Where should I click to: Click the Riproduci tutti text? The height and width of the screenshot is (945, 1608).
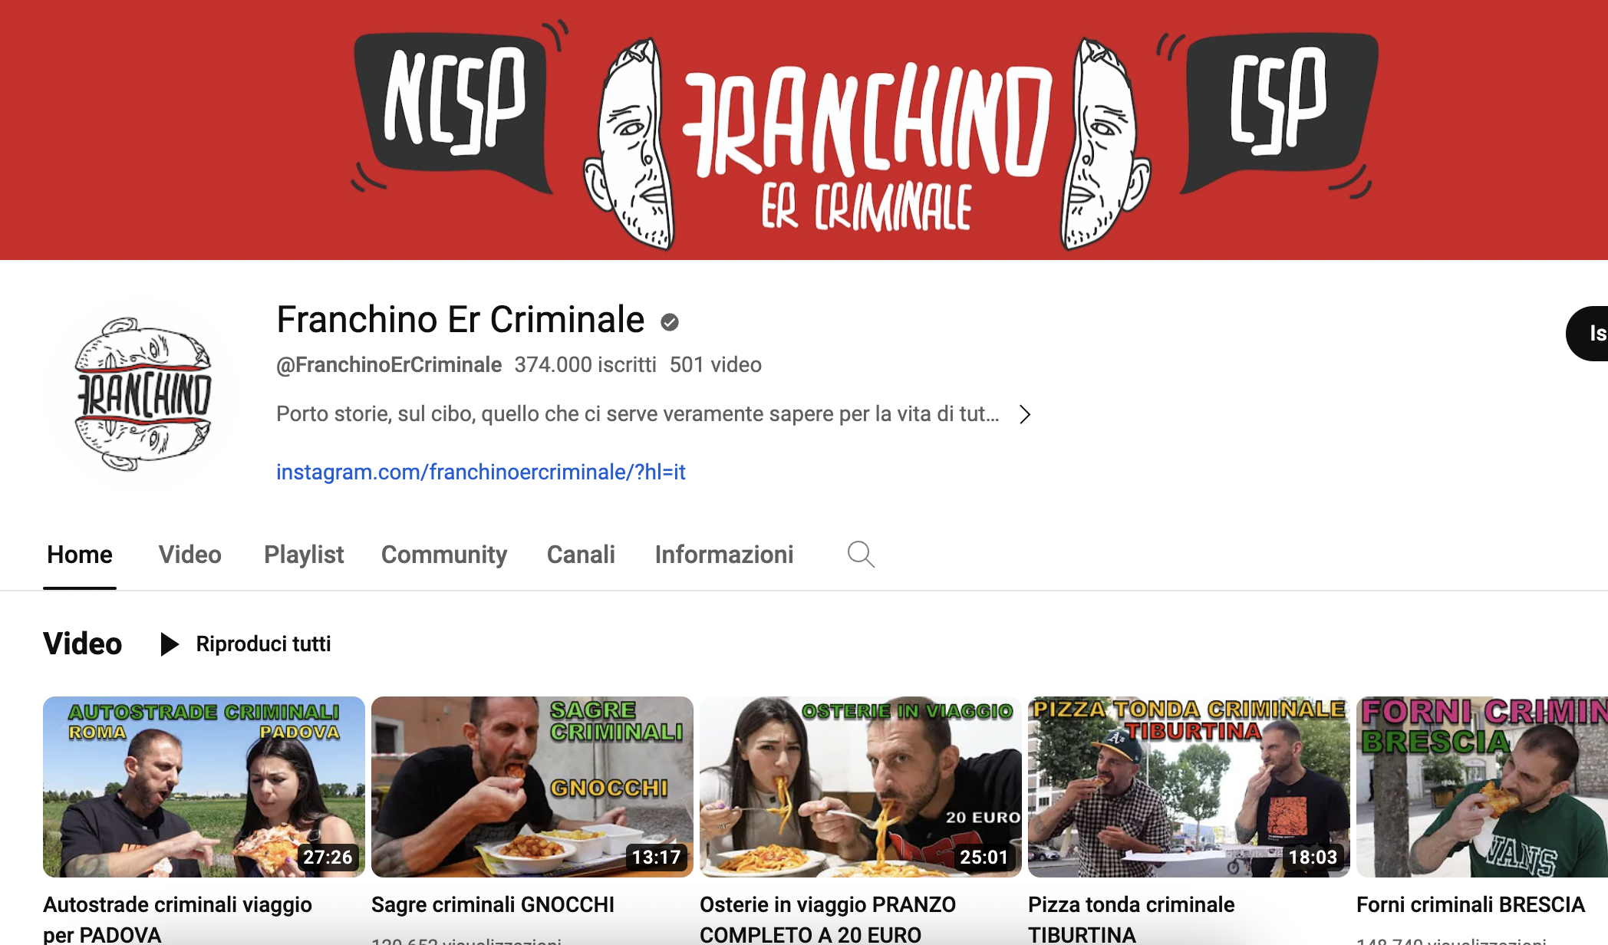click(x=263, y=644)
